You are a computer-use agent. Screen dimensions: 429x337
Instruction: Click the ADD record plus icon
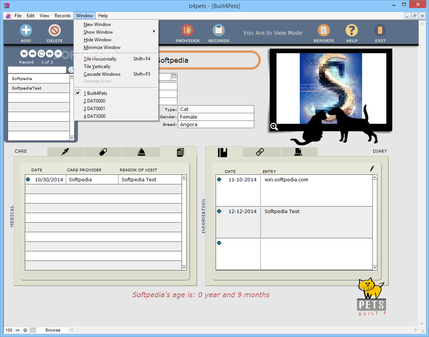click(x=26, y=30)
